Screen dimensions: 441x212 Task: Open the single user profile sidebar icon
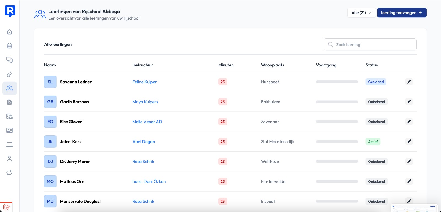click(9, 159)
